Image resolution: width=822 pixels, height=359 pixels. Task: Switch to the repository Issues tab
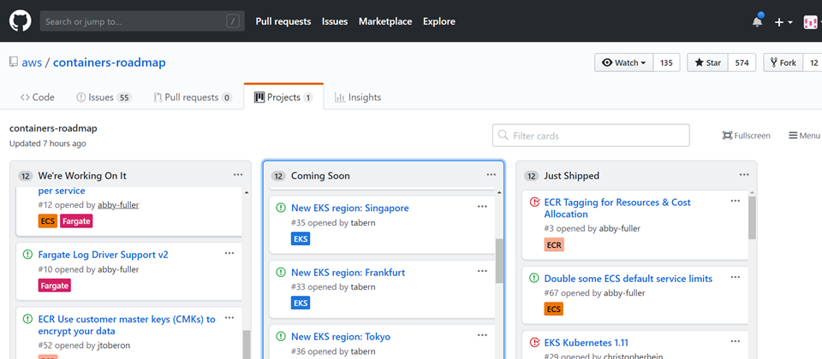104,97
